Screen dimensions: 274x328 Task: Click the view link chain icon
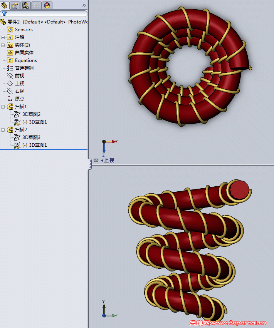96,160
